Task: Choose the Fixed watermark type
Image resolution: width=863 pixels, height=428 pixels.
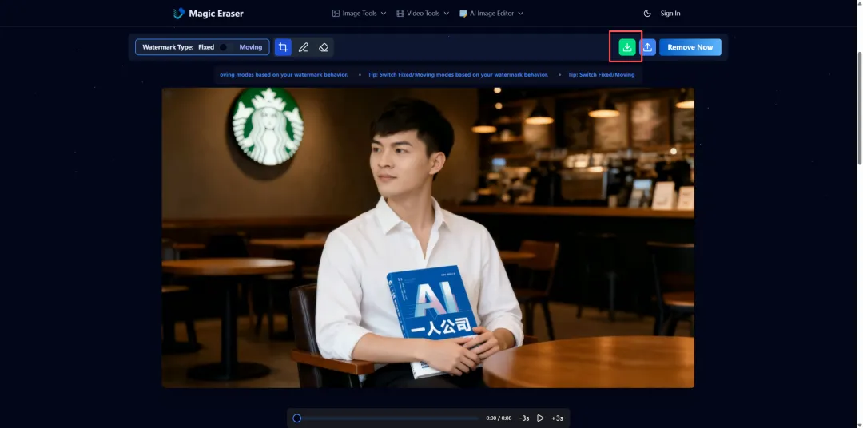Action: (206, 47)
